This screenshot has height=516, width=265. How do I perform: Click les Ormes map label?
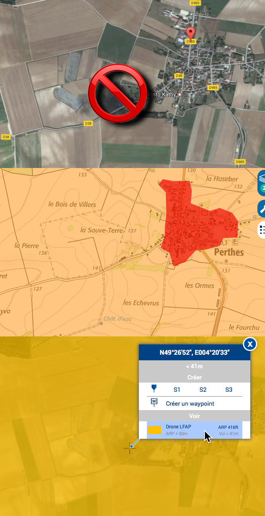tap(200, 285)
